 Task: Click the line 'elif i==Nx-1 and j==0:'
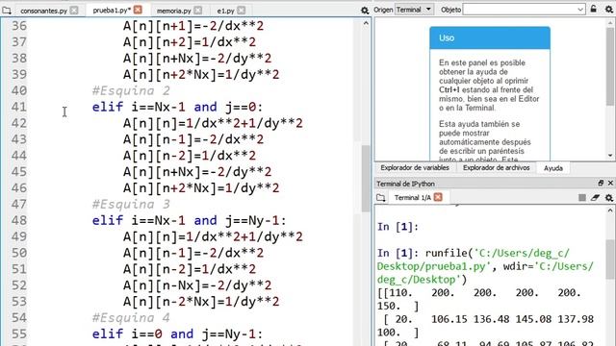pos(177,107)
